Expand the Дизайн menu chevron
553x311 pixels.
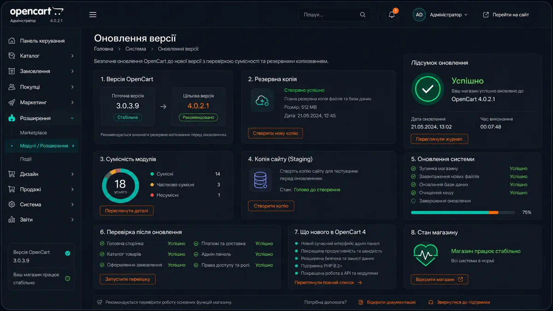click(x=72, y=174)
